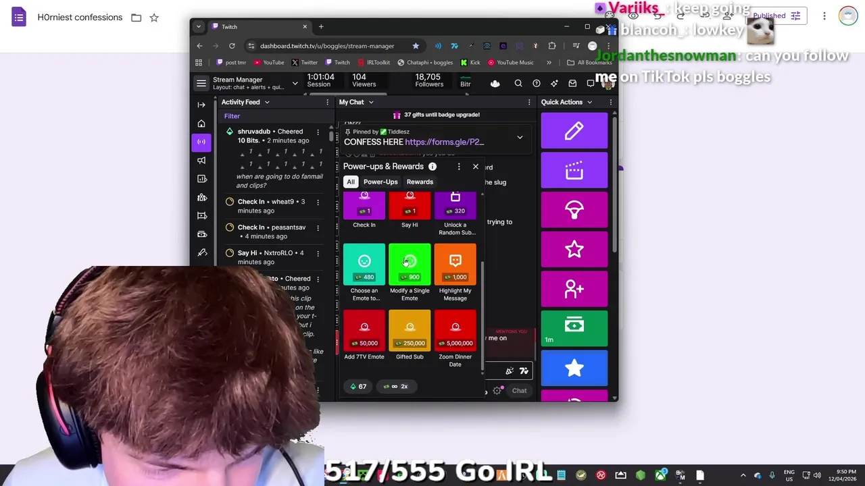Image resolution: width=865 pixels, height=486 pixels.
Task: Click the magenta outlined star quick action
Action: [574, 249]
